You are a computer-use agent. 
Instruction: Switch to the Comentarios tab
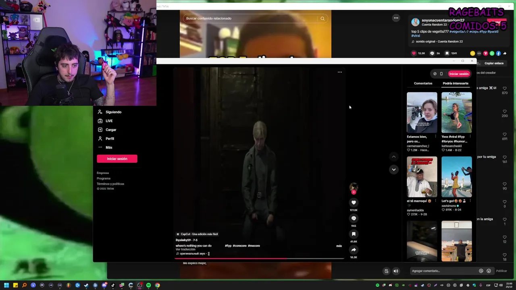(423, 83)
